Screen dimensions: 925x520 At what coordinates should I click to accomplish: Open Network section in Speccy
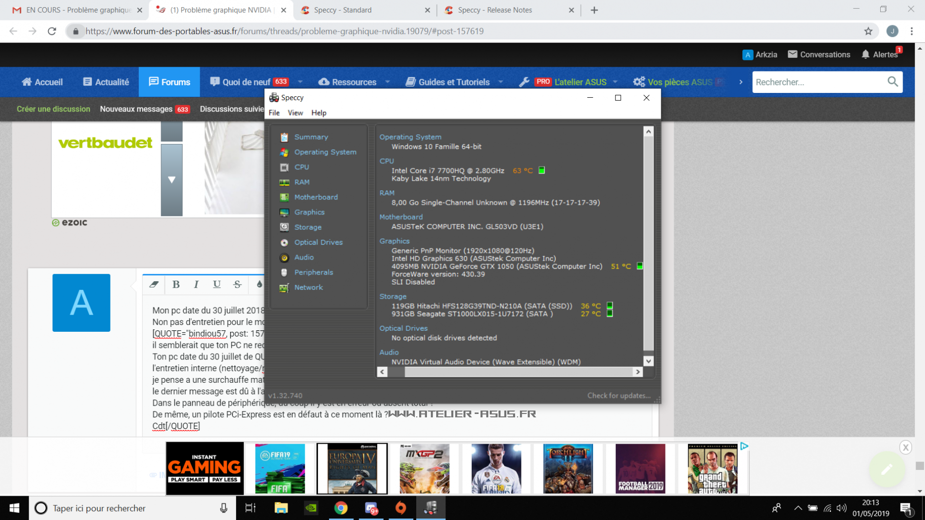(x=308, y=287)
